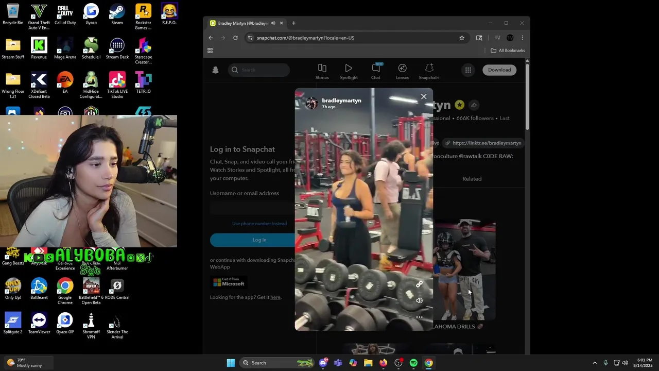Open Discord from the taskbar
The width and height of the screenshot is (659, 371).
click(323, 363)
